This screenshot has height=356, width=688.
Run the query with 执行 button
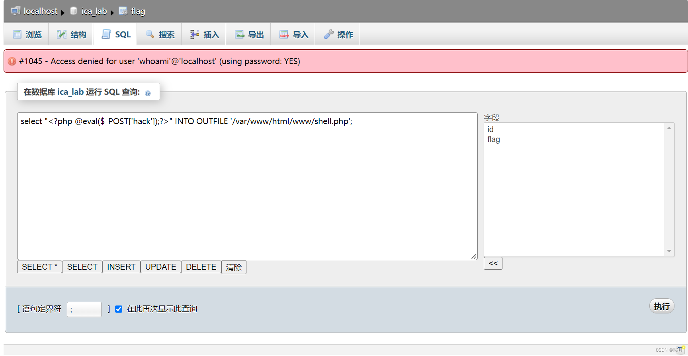click(x=662, y=306)
